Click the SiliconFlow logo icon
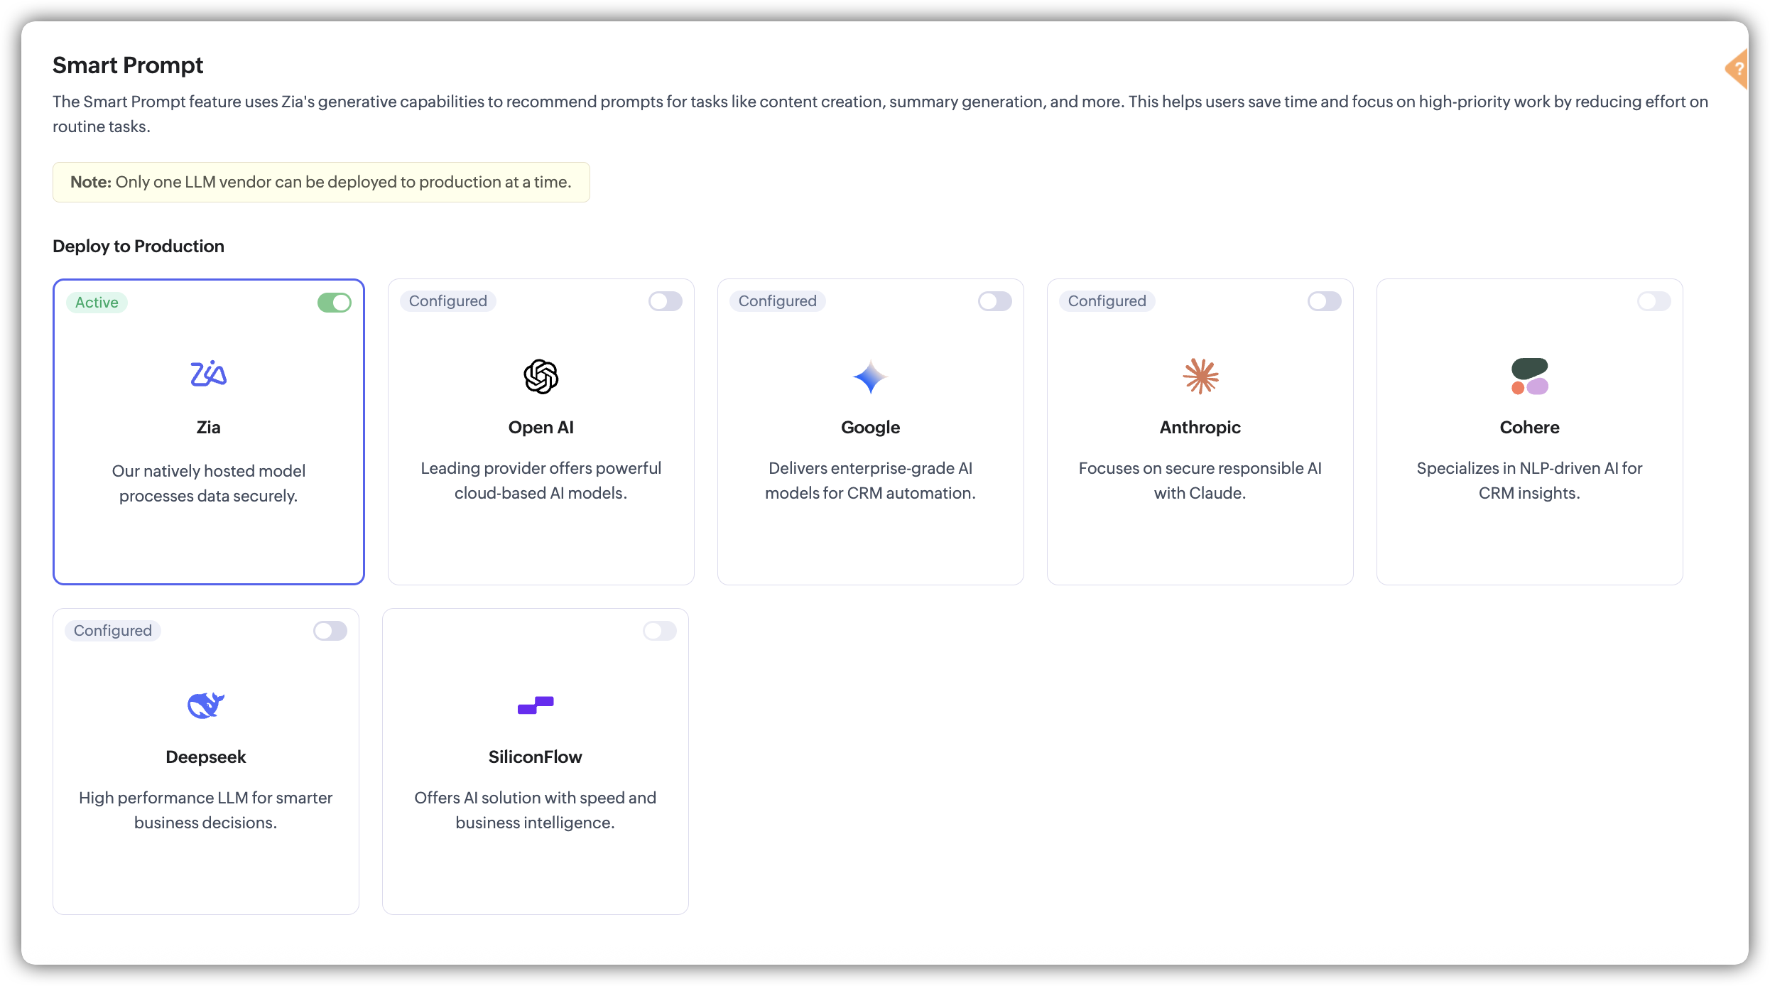The image size is (1770, 986). tap(536, 705)
